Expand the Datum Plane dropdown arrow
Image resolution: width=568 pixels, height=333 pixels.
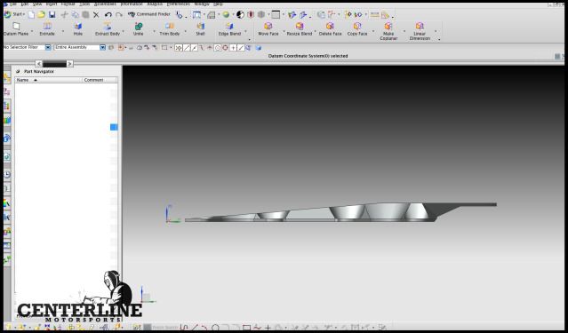pos(32,31)
